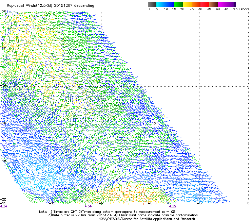Image resolution: width=251 pixels, height=221 pixels.
Task: Click the '-6' longitude axis label
Action: click(x=150, y=203)
